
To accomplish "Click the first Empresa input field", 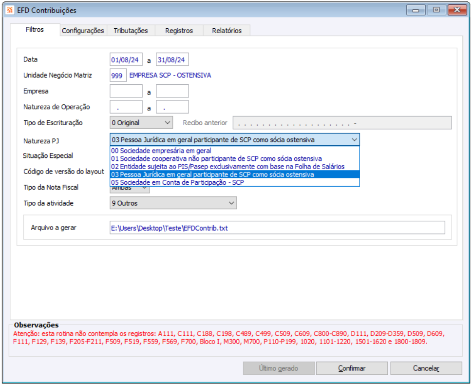I will (x=126, y=91).
